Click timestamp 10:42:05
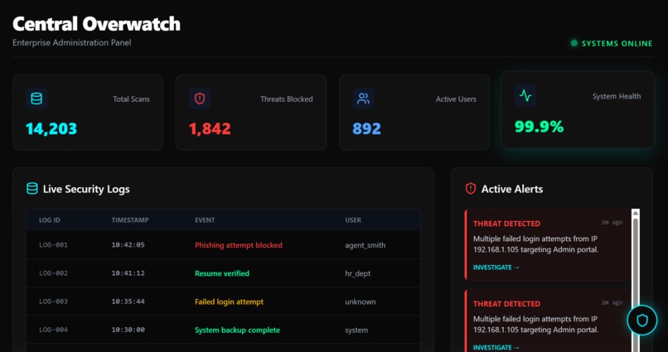Viewport: 668px width, 352px height. click(128, 244)
